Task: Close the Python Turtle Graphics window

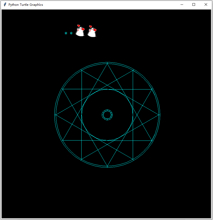Action: click(x=206, y=5)
